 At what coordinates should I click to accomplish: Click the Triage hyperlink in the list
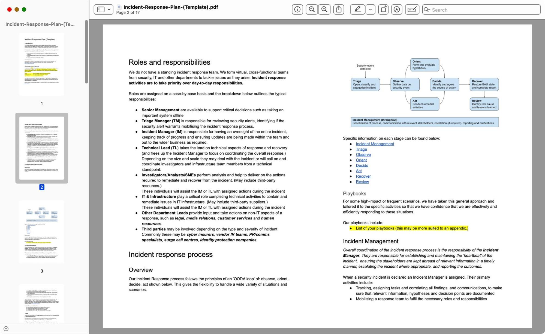[361, 149]
